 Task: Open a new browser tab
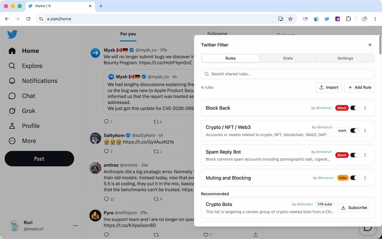pos(101,6)
